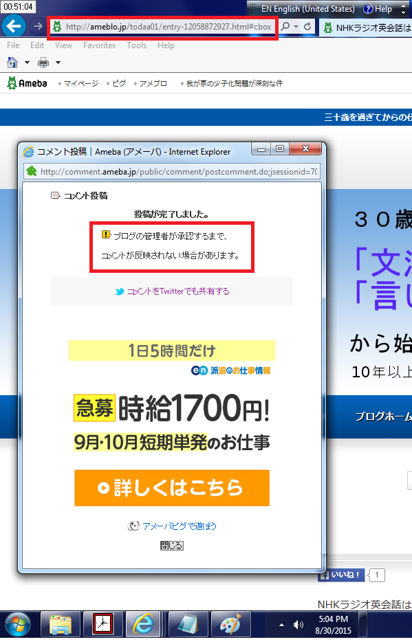Click the Refresh page icon
412x644 pixels.
pyautogui.click(x=307, y=27)
